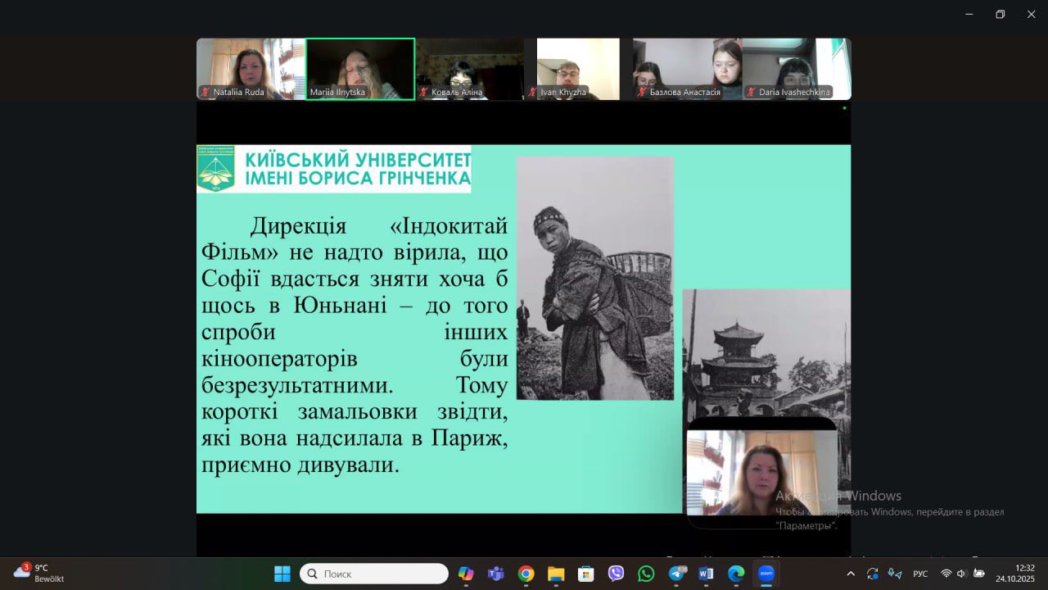
Task: Open the volume control in system tray
Action: point(961,574)
